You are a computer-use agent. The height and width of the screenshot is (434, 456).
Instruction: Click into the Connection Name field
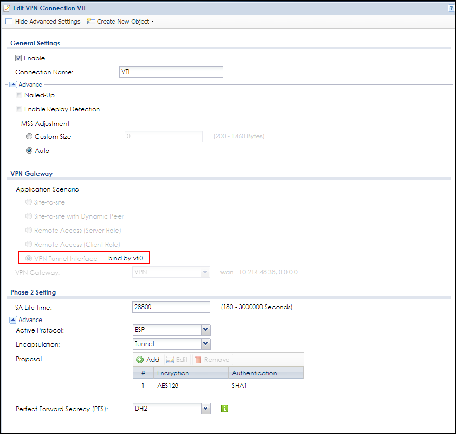(x=171, y=72)
